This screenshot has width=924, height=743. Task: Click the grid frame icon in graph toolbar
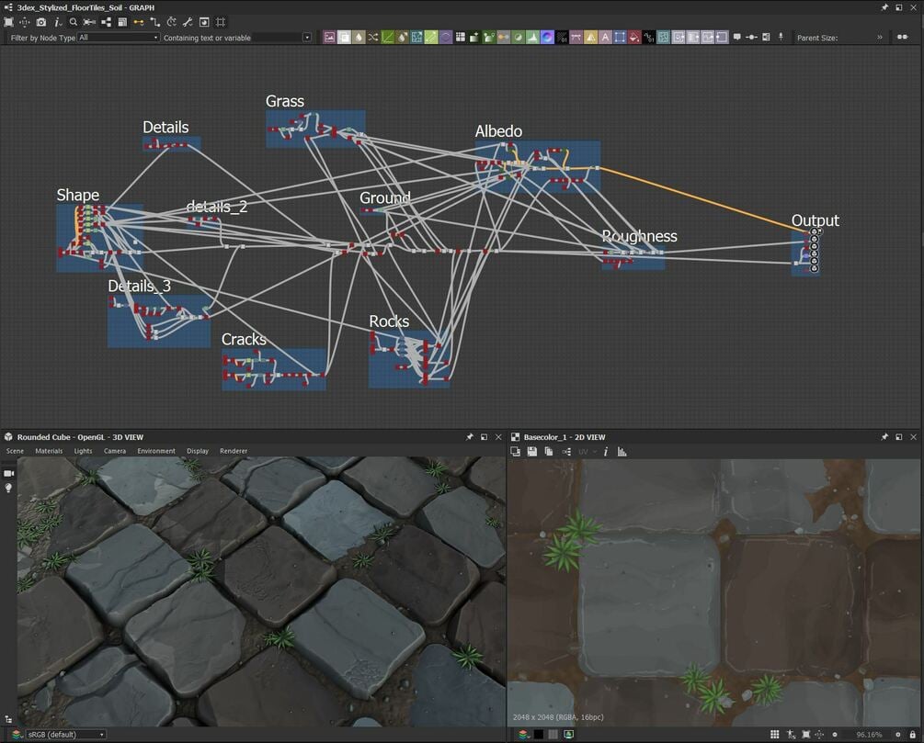[x=221, y=22]
